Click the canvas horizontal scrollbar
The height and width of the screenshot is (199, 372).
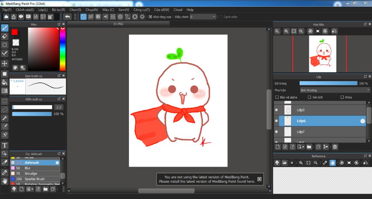[x=166, y=191]
